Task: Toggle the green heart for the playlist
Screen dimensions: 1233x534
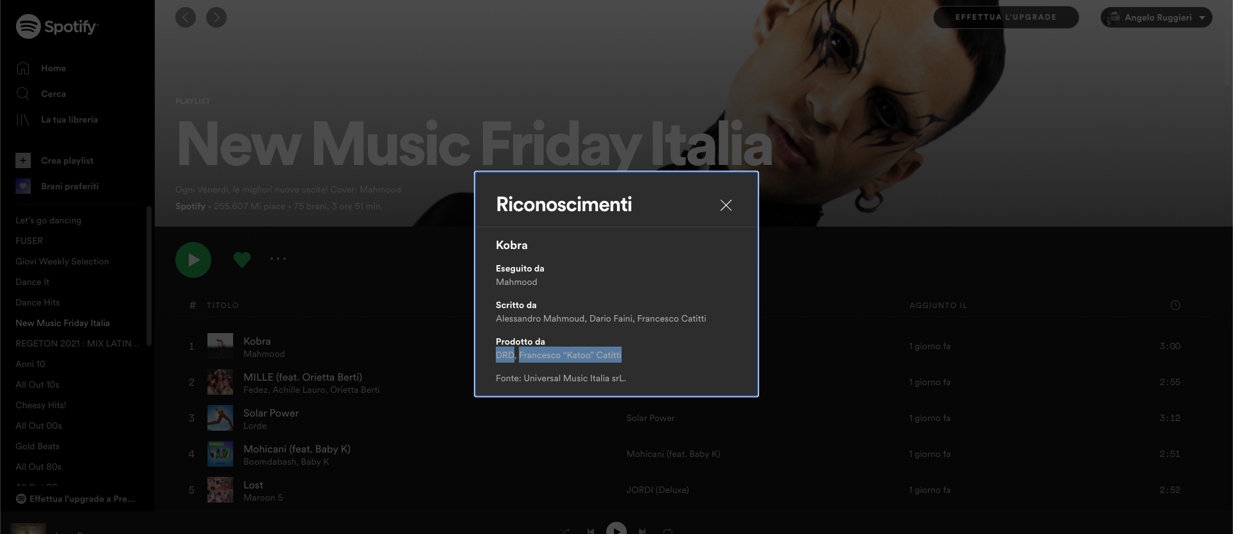Action: click(242, 259)
